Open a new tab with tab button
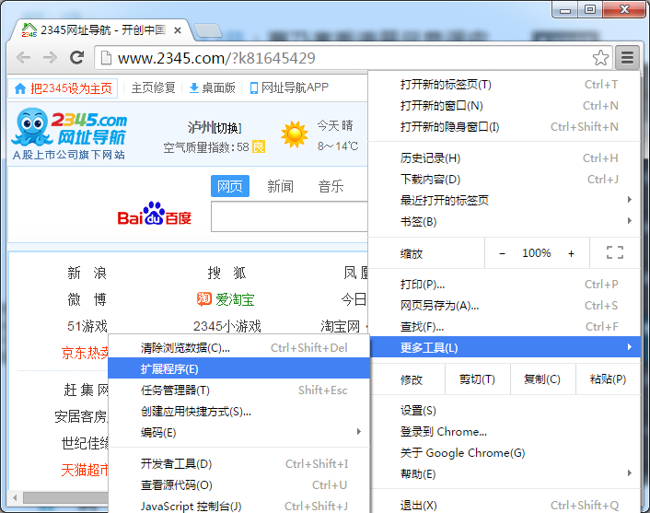The height and width of the screenshot is (513, 650). [208, 30]
